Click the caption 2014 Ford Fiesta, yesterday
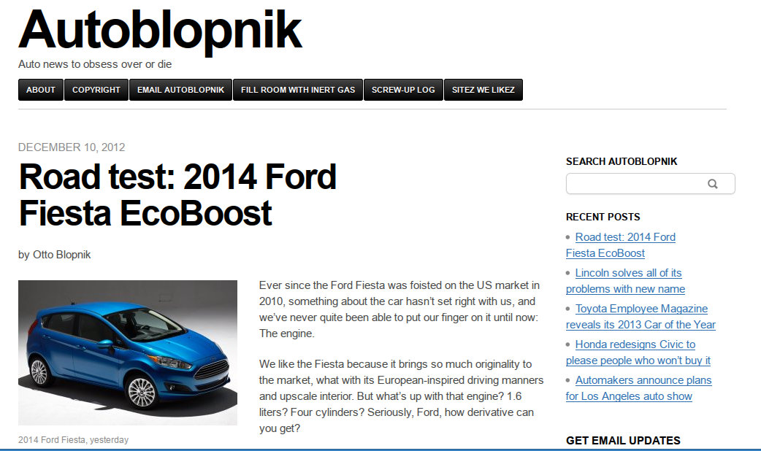Screen dimensions: 761x451 point(73,440)
